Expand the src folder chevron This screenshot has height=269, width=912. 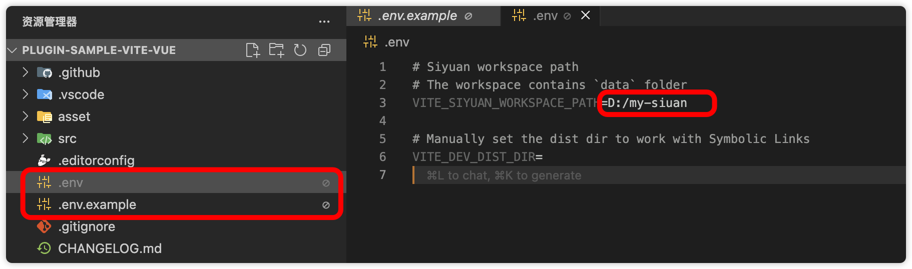click(26, 138)
